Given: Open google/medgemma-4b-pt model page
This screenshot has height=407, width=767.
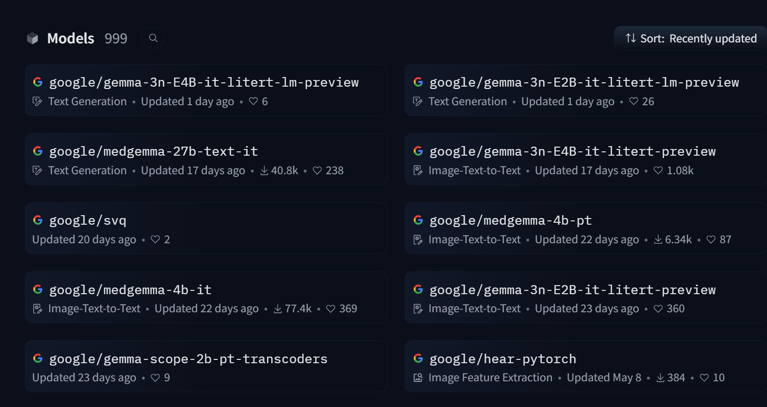Looking at the screenshot, I should [510, 220].
